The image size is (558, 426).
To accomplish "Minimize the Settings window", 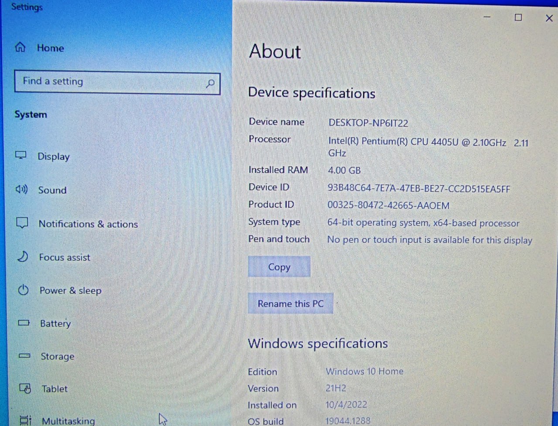I will tap(487, 17).
